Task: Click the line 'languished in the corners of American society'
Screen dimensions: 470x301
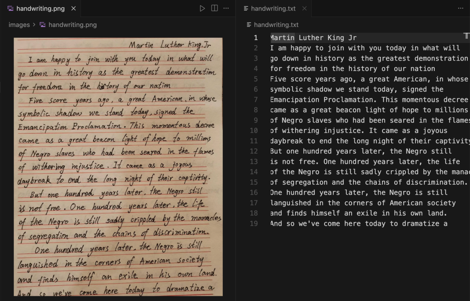Action: [x=363, y=203]
